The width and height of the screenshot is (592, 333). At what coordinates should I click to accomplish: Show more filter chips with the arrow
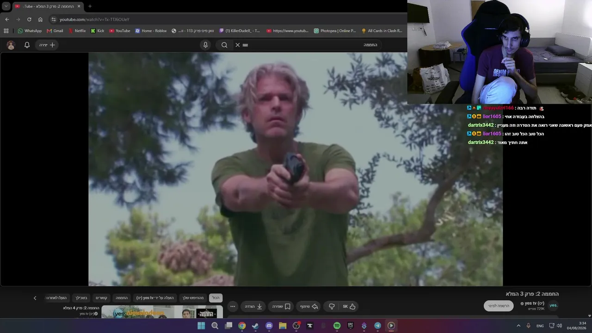[x=35, y=298]
